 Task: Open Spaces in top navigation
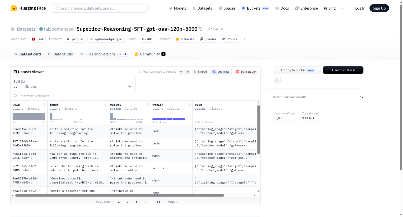click(x=227, y=8)
